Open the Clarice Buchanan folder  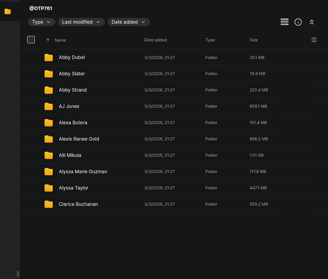[78, 204]
